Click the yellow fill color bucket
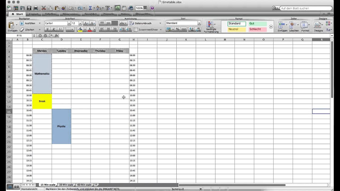The height and width of the screenshot is (191, 340). tap(80, 29)
